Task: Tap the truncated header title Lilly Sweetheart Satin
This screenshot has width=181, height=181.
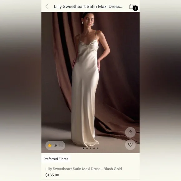Action: coord(89,7)
